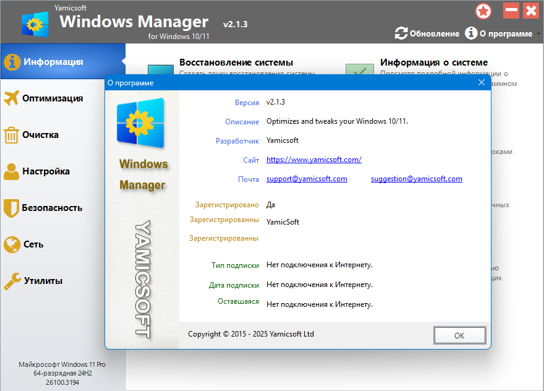This screenshot has height=391, width=544.
Task: Open Утилиты with the wrench icon
Action: (x=12, y=281)
